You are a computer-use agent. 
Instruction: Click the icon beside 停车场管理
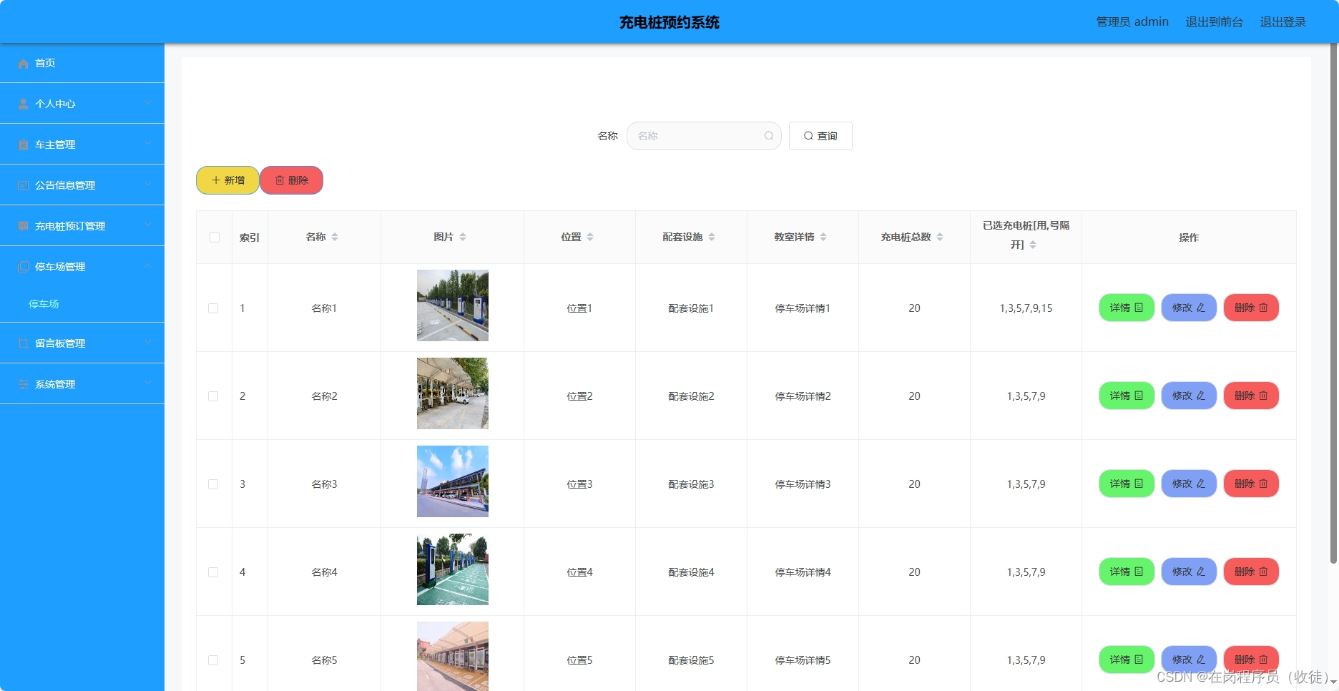[x=23, y=268]
